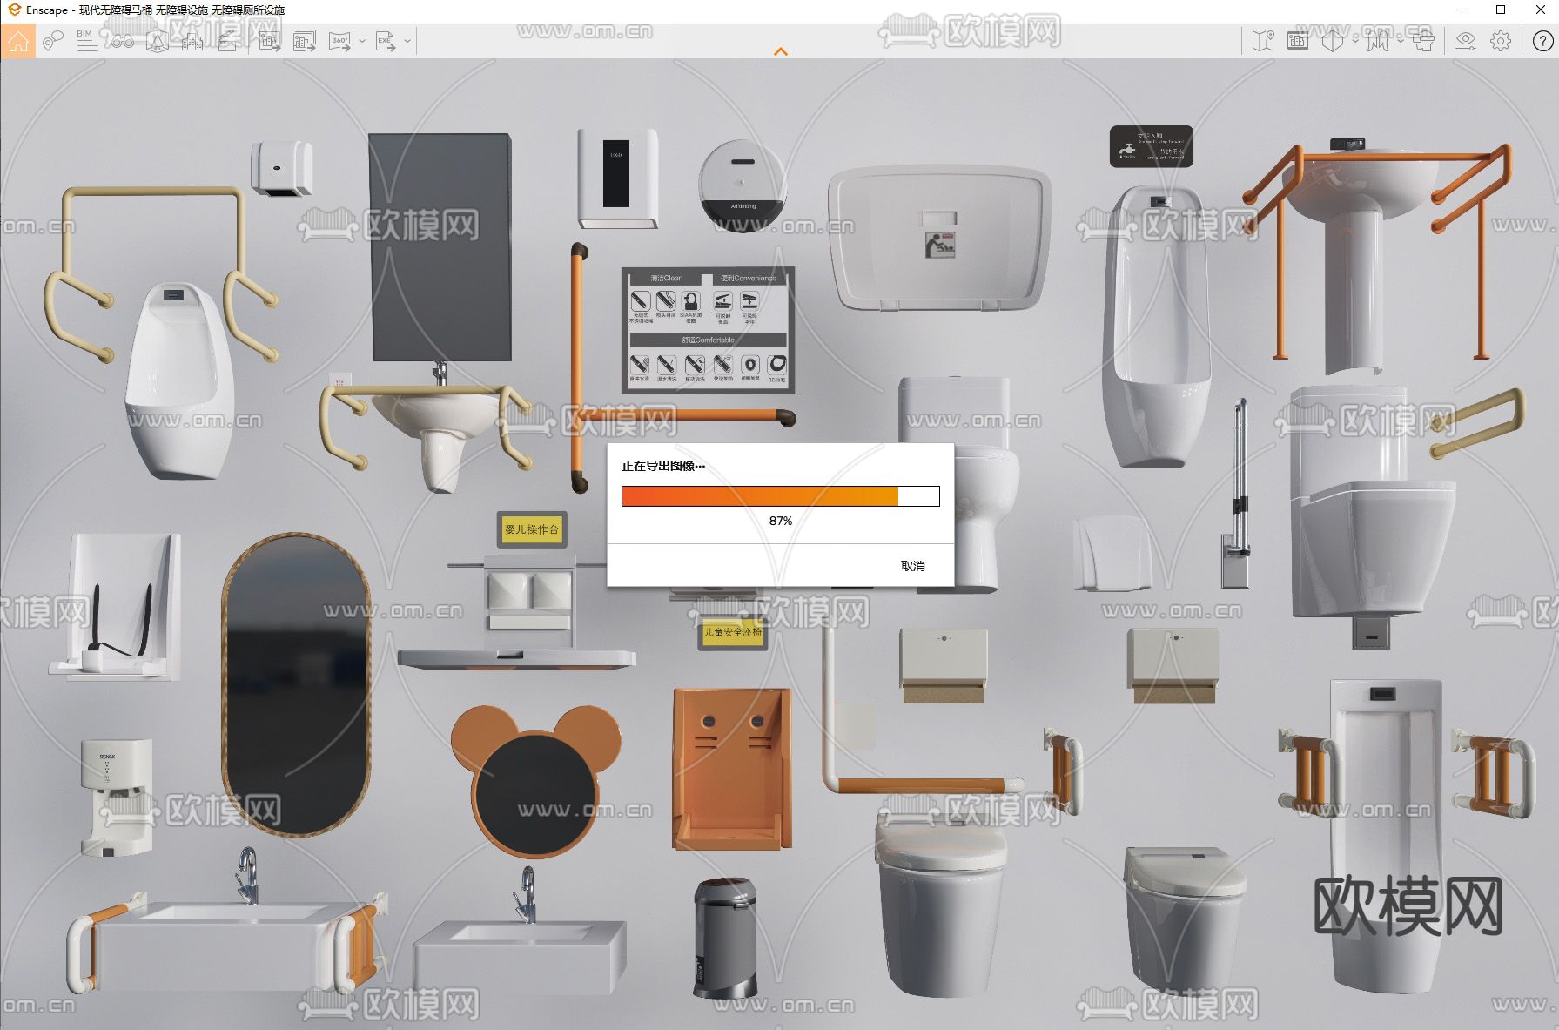Toggle the mini map
This screenshot has height=1030, width=1559.
[1262, 41]
